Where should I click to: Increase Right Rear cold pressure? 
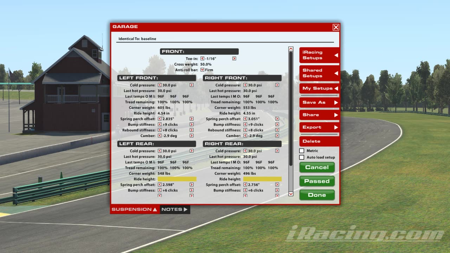(x=277, y=151)
